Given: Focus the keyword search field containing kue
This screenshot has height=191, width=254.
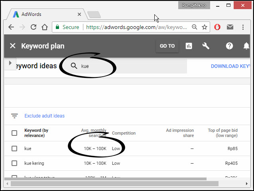Looking at the screenshot, I should tap(125, 66).
